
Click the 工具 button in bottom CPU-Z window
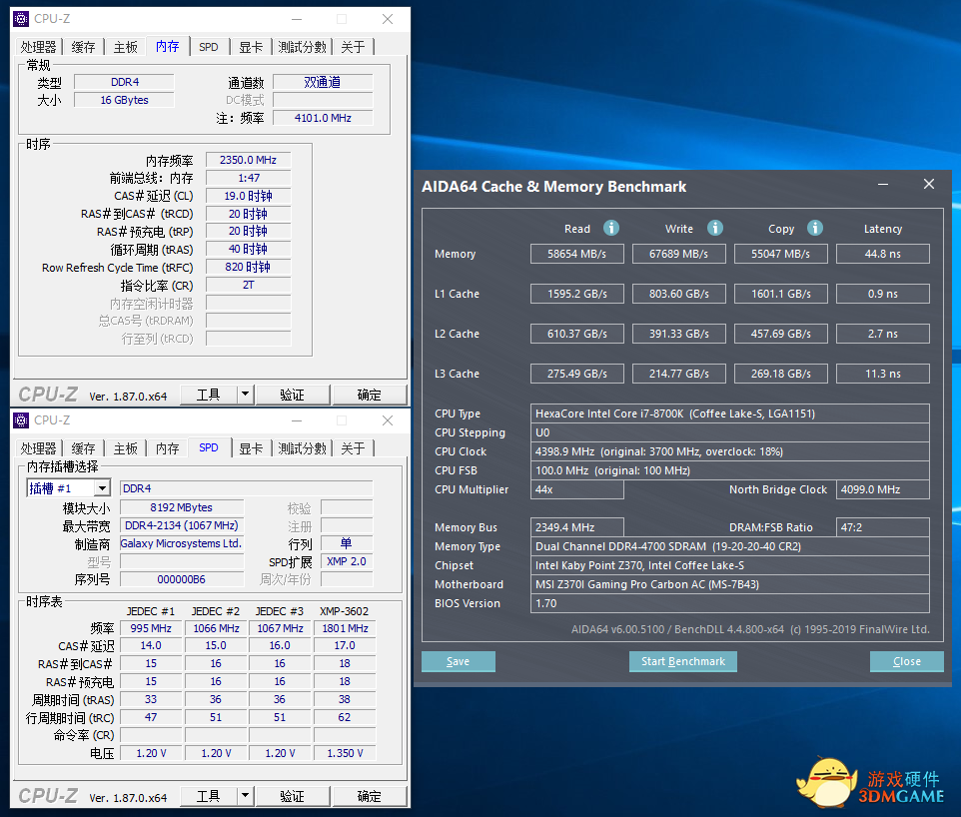point(209,796)
